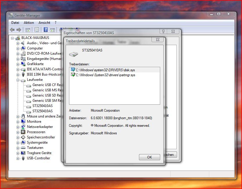Select the IEEE 1394 category icon
This screenshot has height=189, width=242.
(23, 74)
